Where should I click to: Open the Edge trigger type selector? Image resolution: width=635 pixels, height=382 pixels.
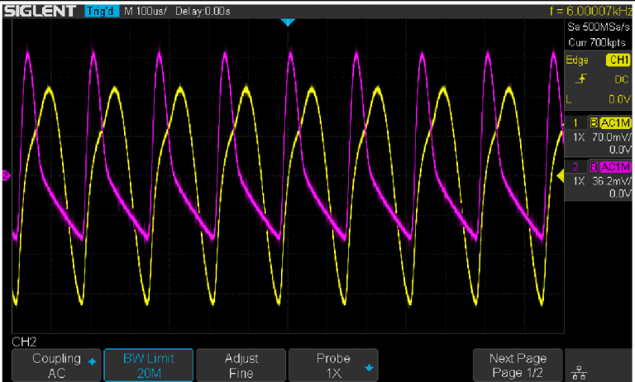coord(577,60)
